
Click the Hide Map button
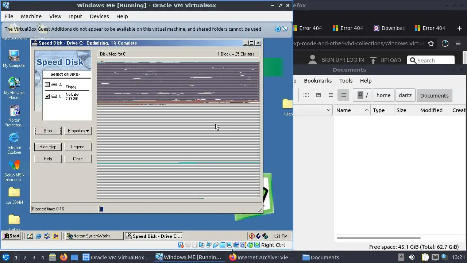click(48, 147)
